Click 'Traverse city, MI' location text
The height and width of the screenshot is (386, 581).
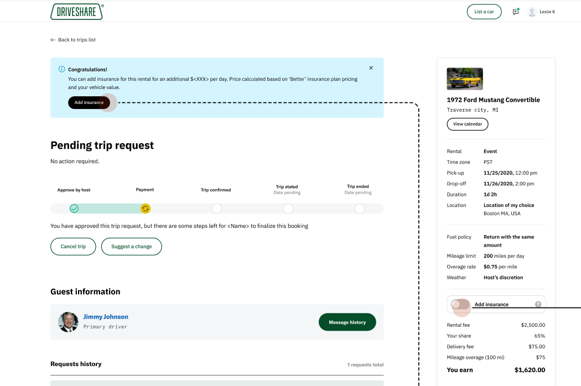coord(473,110)
